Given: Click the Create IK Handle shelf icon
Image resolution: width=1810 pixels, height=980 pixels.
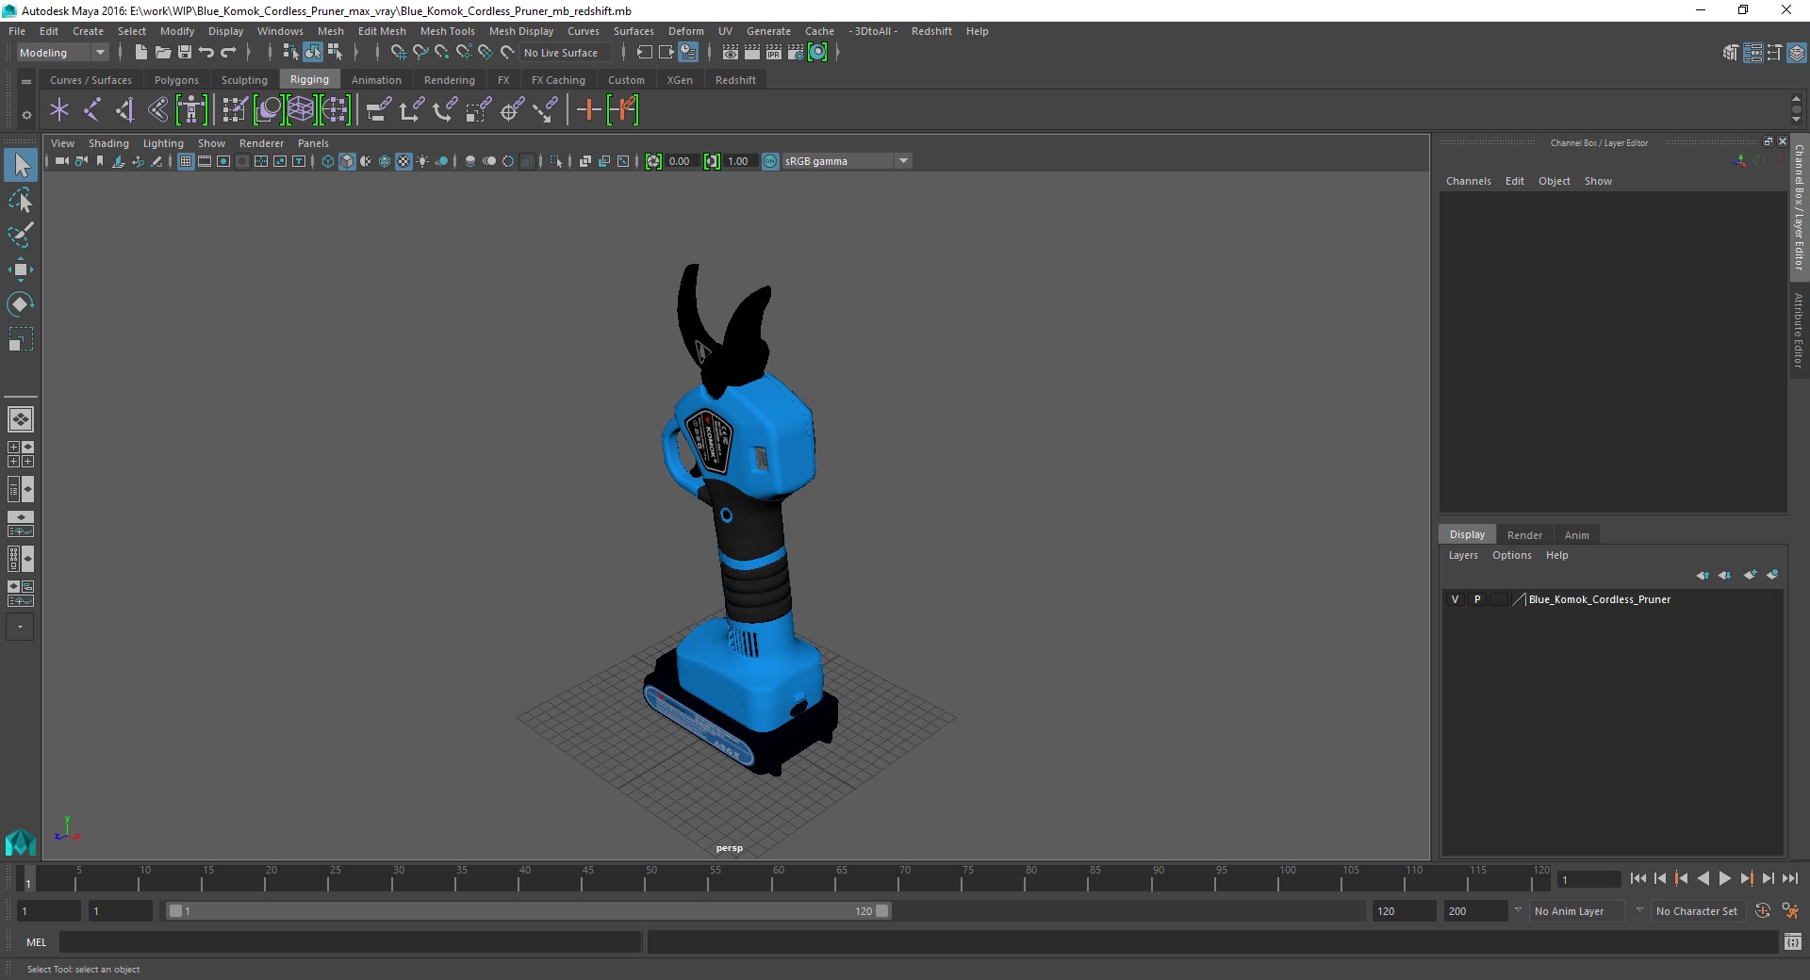Looking at the screenshot, I should [125, 110].
